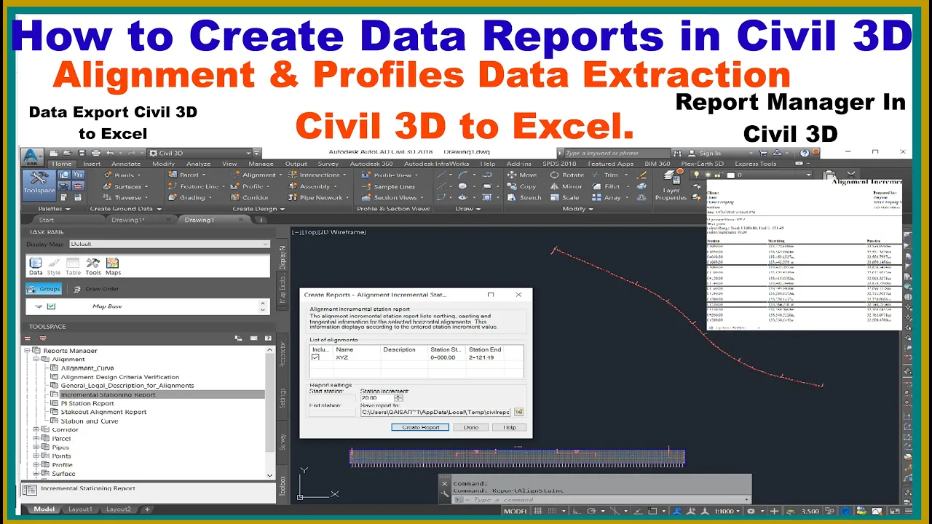Click the Station increment field
This screenshot has height=524, width=932.
pos(377,398)
